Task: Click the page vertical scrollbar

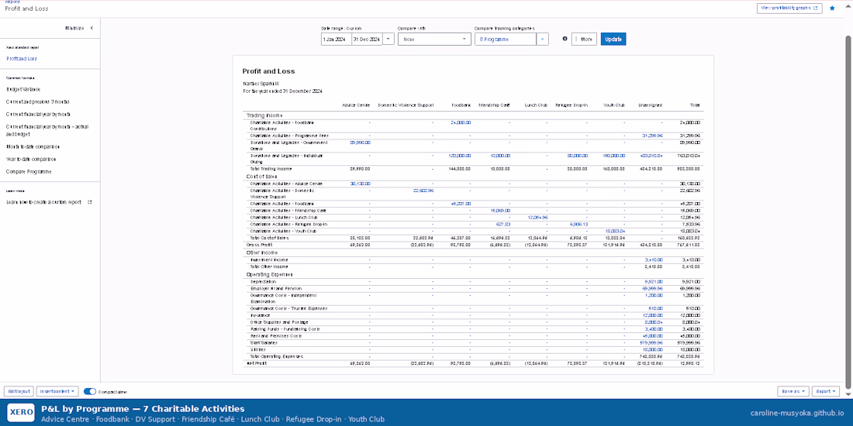Action: pyautogui.click(x=849, y=207)
